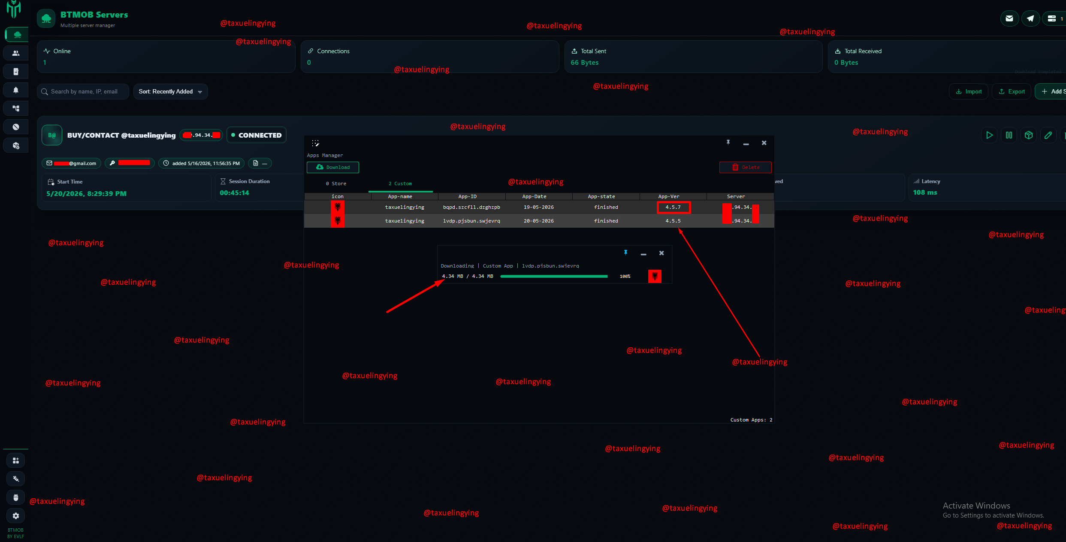Screen dimensions: 1066x542
Task: Click the document notes chip on server card
Action: click(x=260, y=163)
